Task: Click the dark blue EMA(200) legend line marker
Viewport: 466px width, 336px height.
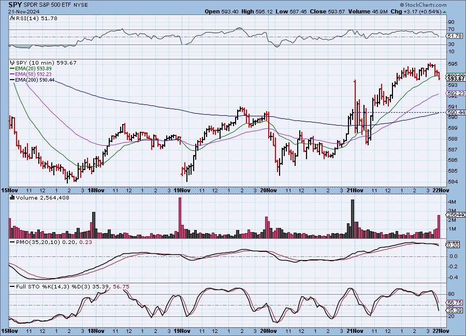Action: coord(12,80)
